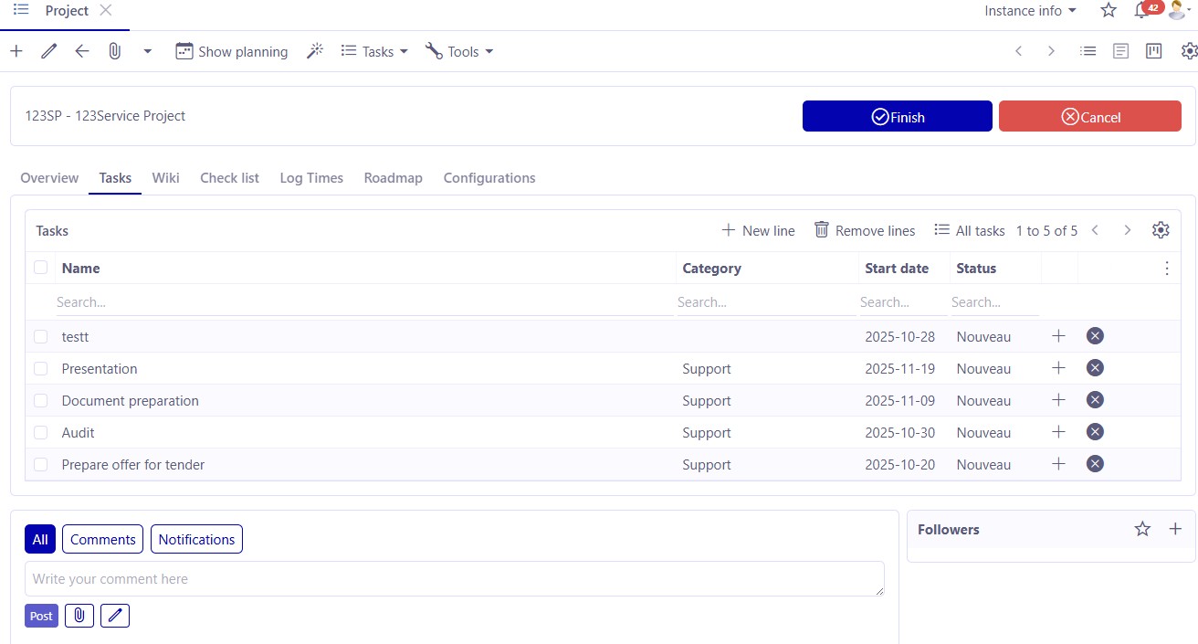1198x644 pixels.
Task: Edit the project using the pencil icon
Action: click(48, 51)
